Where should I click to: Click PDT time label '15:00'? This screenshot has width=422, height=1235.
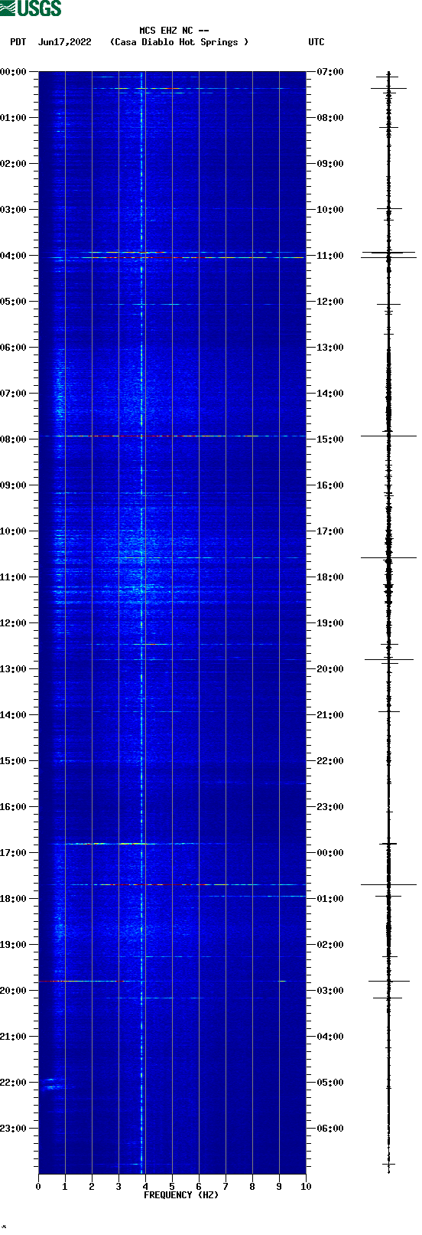14,761
